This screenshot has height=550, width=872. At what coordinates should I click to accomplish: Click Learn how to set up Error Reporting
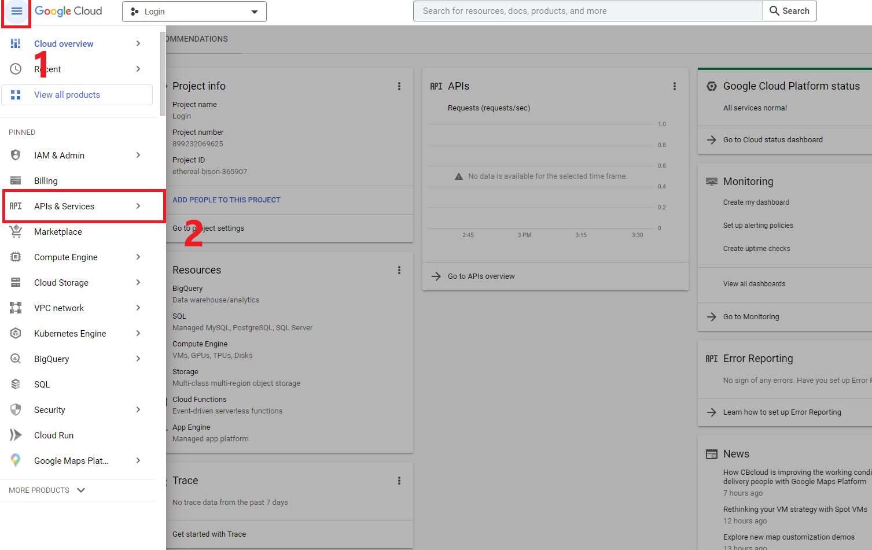pyautogui.click(x=782, y=412)
